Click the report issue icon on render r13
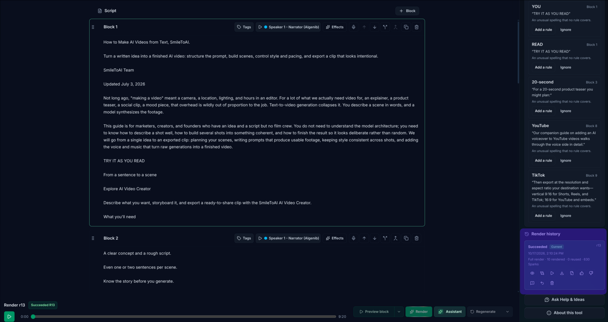The height and width of the screenshot is (322, 608). click(532, 283)
